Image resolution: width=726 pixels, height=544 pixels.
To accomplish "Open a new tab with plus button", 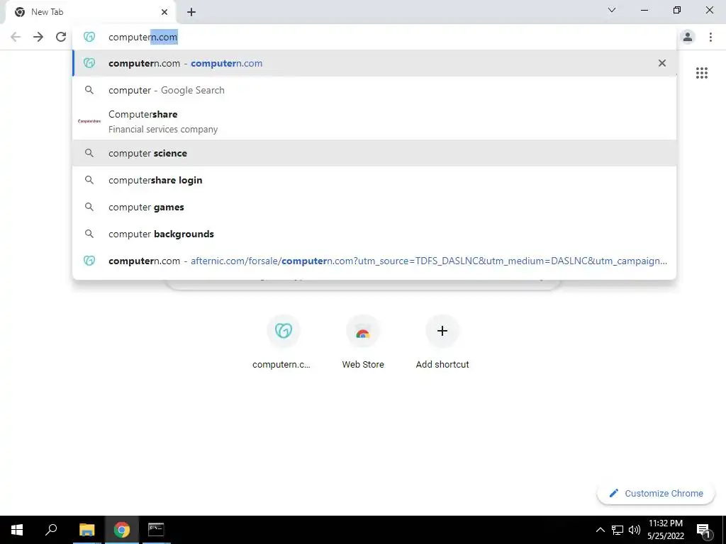I will point(191,12).
